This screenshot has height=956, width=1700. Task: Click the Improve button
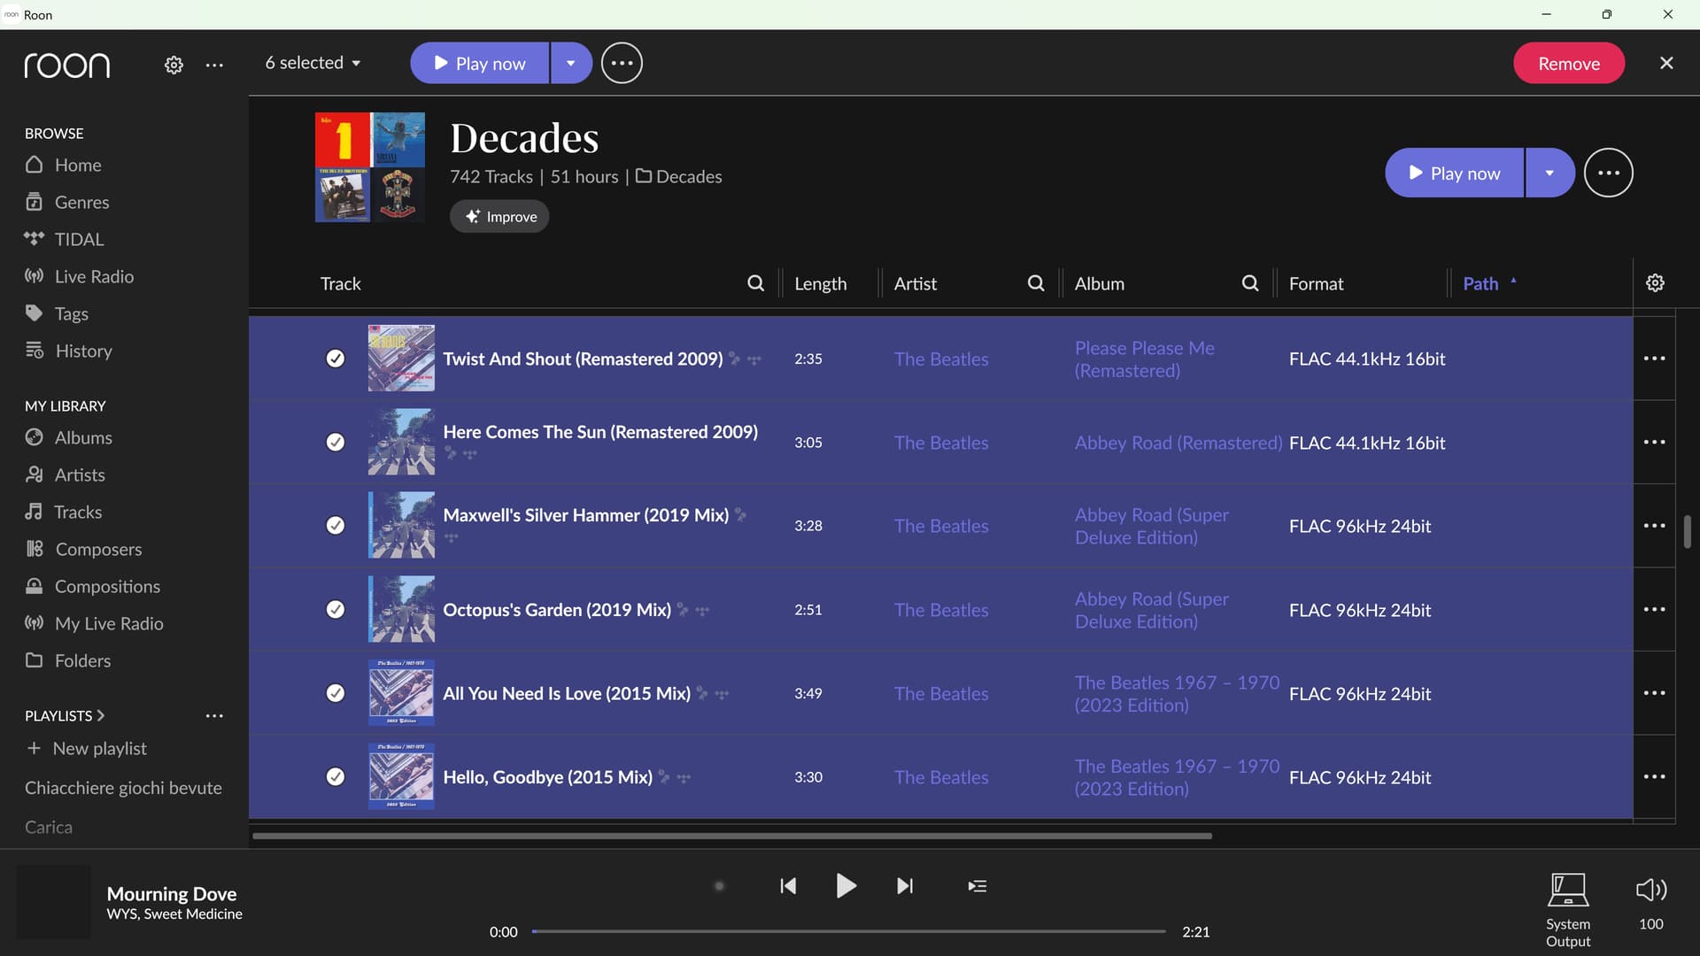499,216
